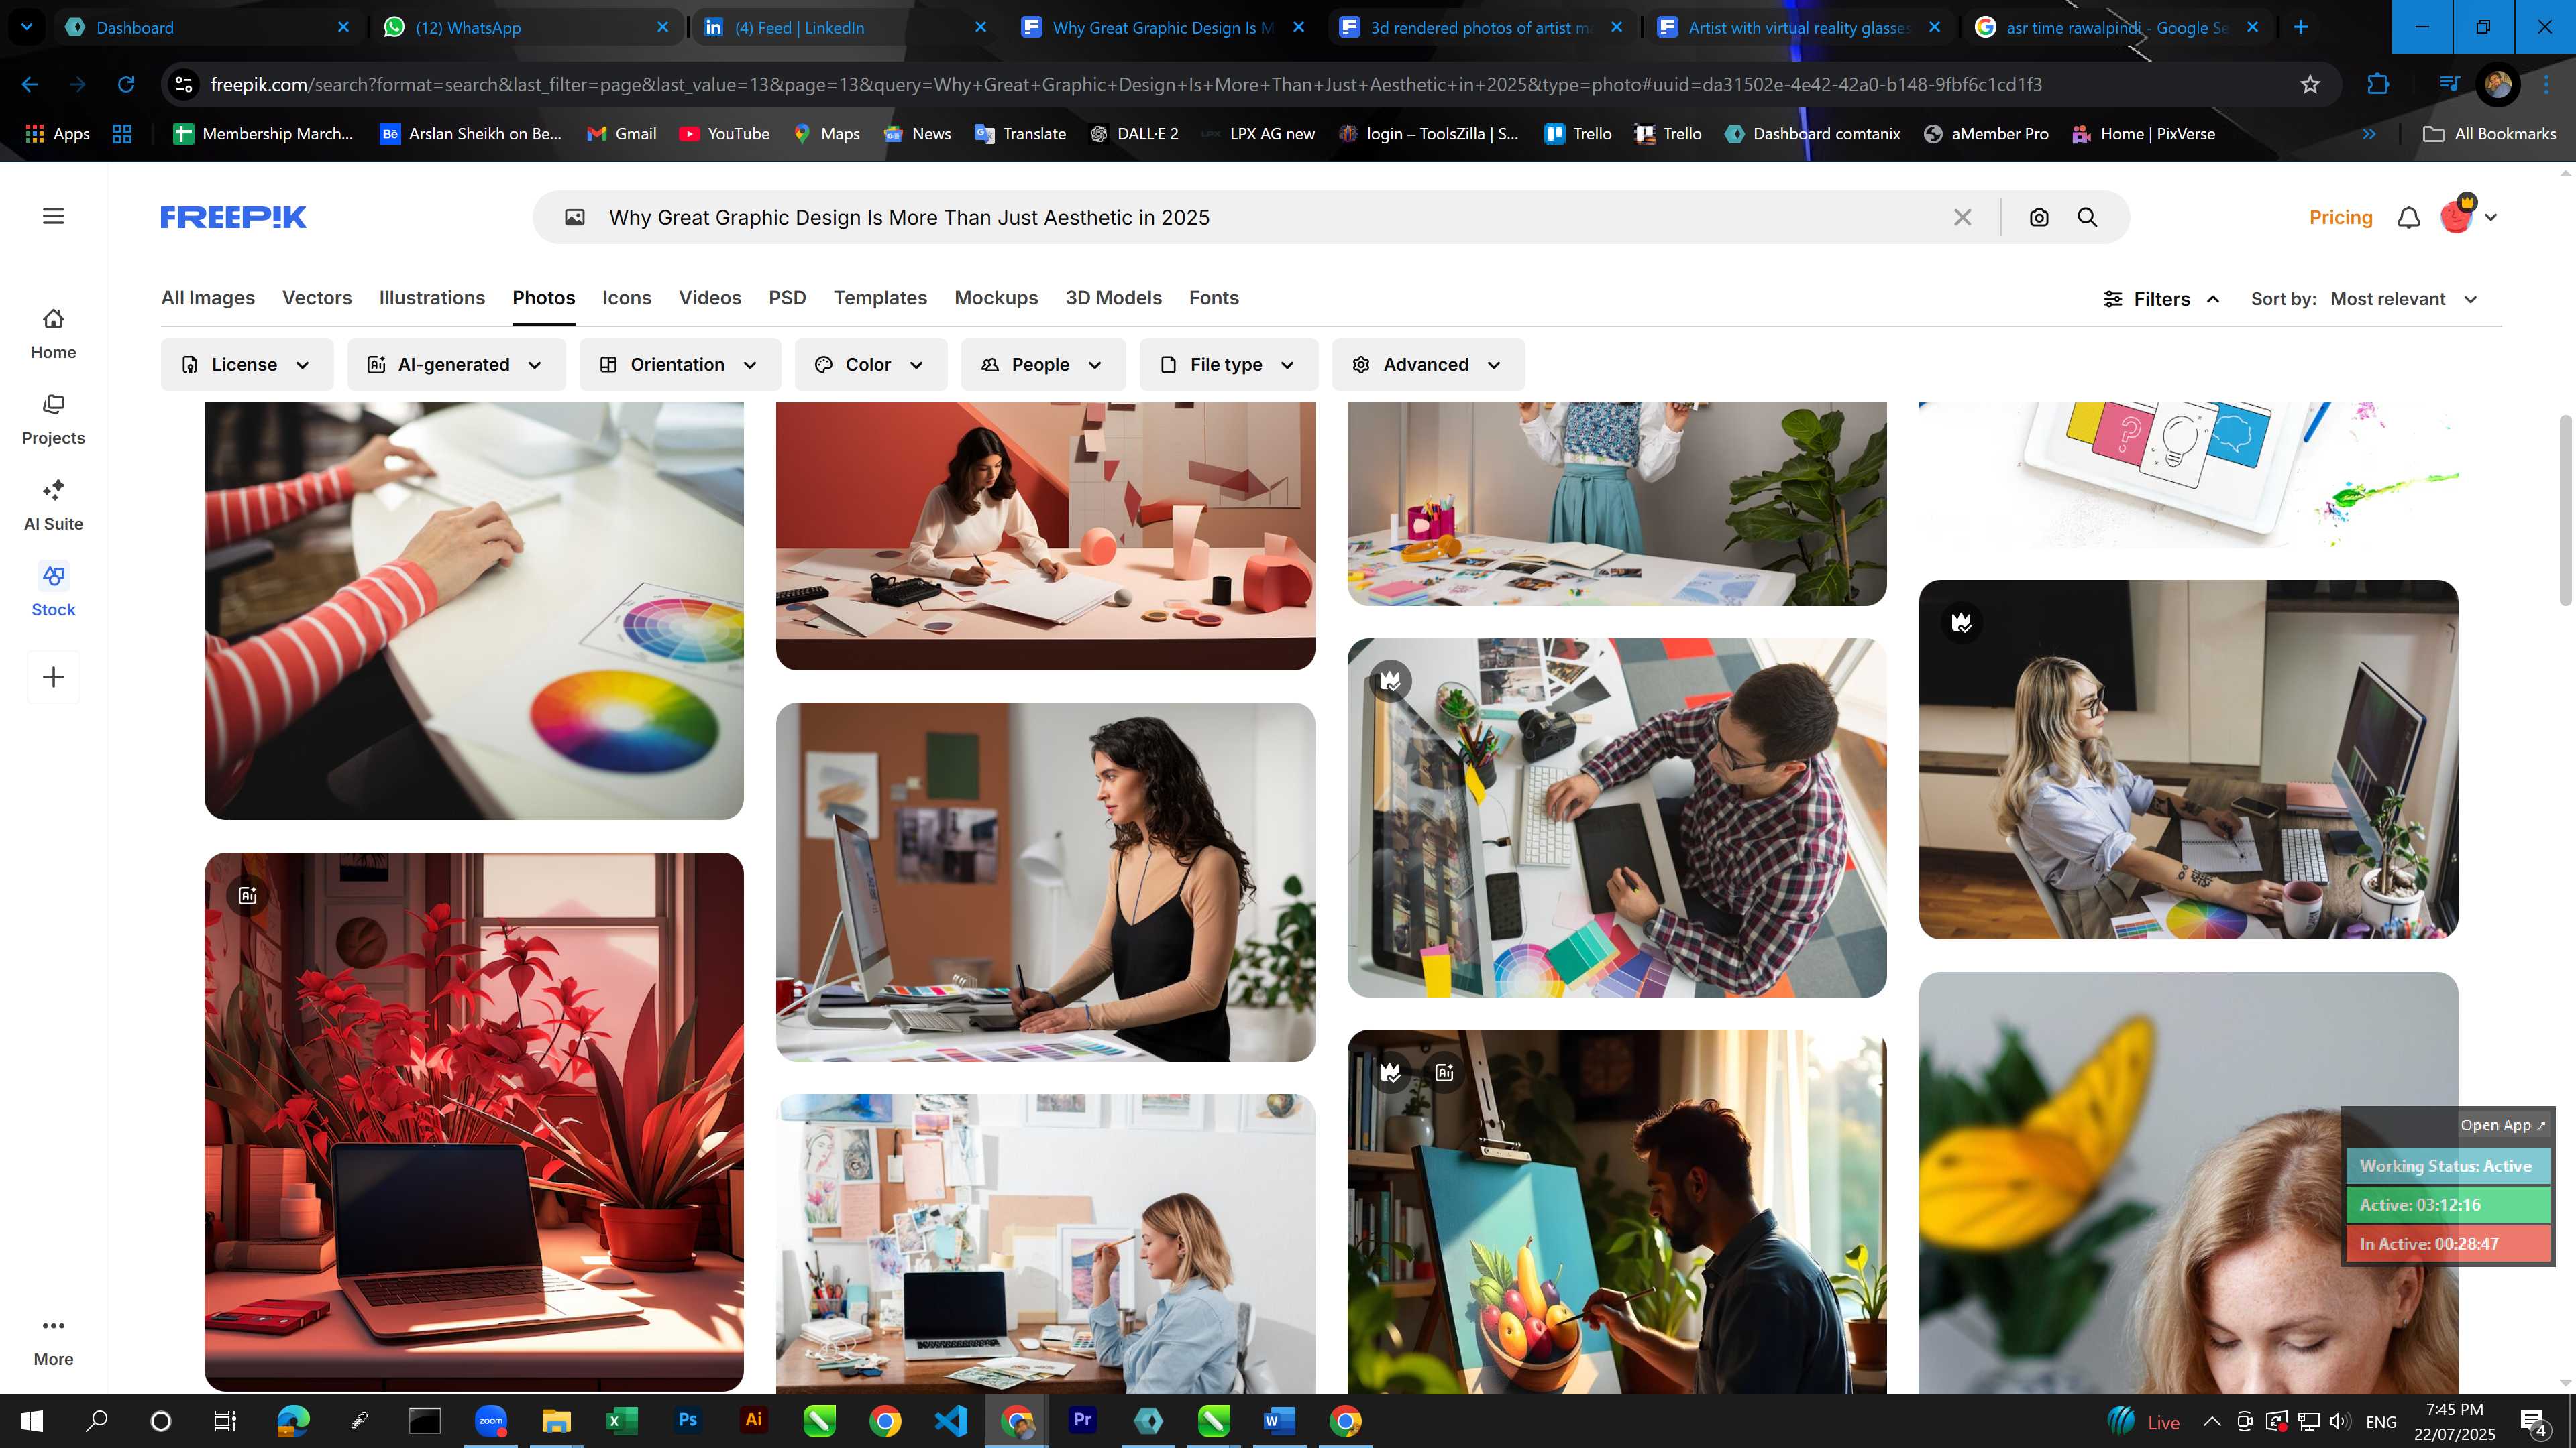Open volume control in system tray

(x=2340, y=1421)
